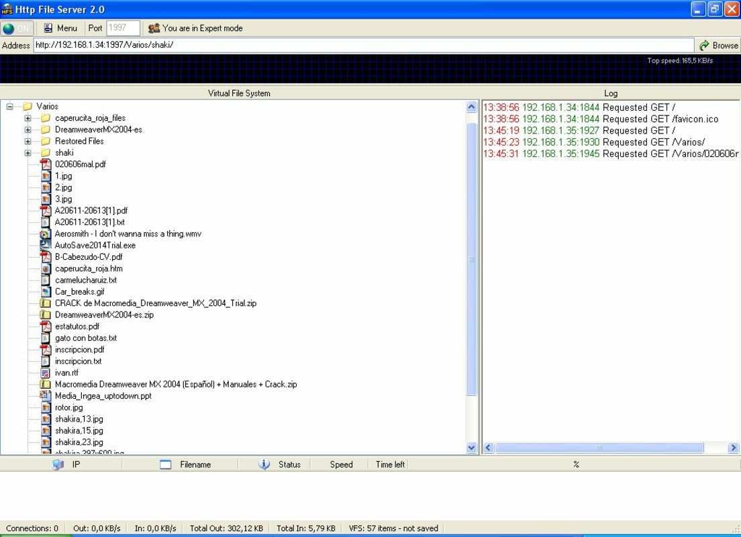741x537 pixels.
Task: Select log entry Requested GET /favicon.ico
Action: coord(601,119)
